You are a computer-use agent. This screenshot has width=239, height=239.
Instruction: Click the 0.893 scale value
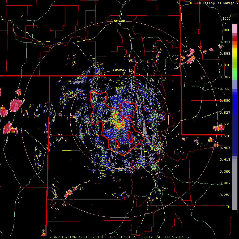click(x=225, y=53)
